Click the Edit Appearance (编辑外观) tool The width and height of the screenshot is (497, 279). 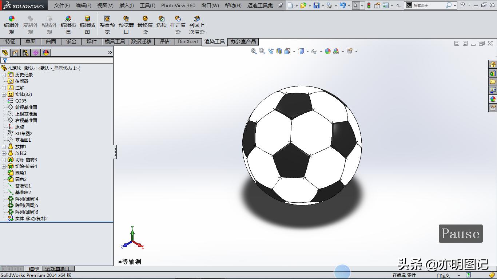pyautogui.click(x=12, y=24)
